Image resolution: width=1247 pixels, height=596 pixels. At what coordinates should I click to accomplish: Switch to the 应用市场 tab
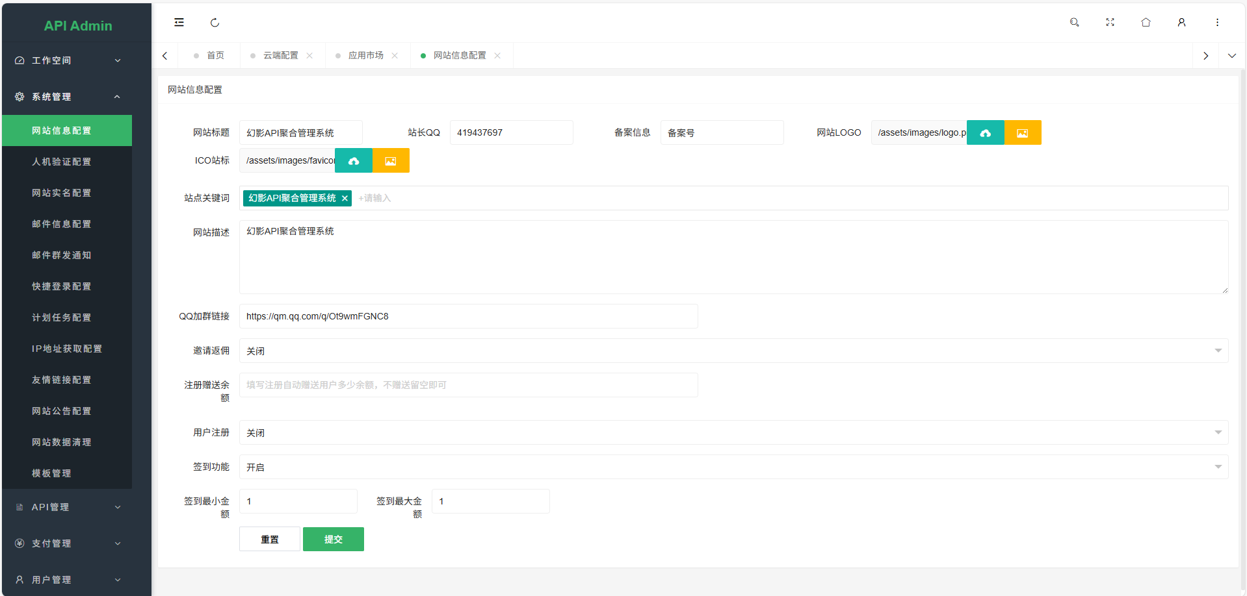(x=366, y=55)
